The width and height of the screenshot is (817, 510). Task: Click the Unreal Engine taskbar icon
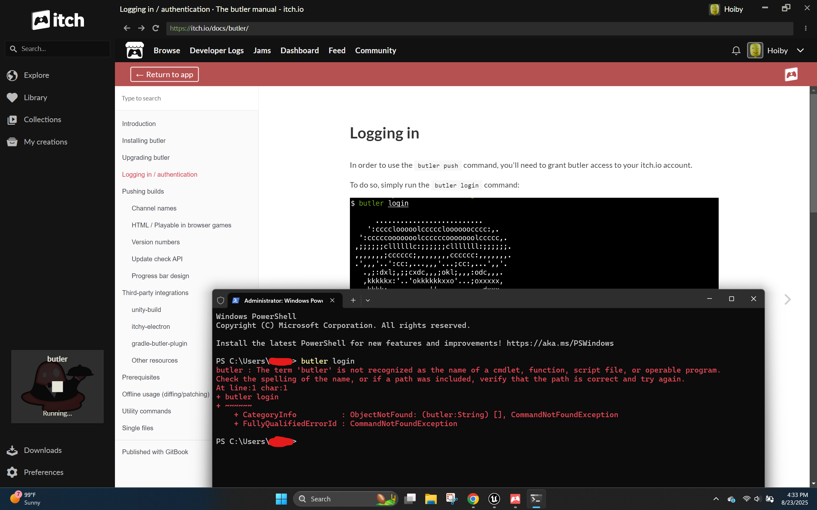tap(494, 499)
